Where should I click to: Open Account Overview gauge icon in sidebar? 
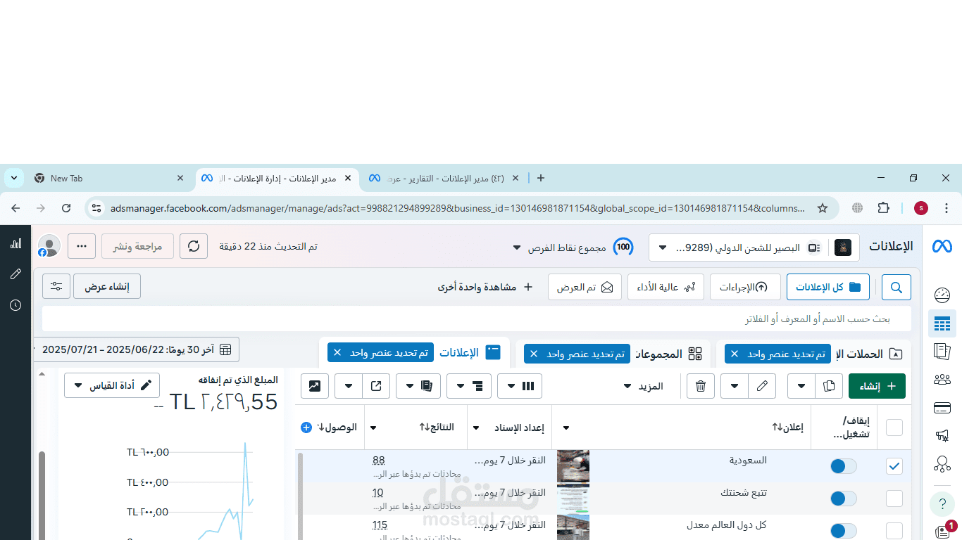pos(942,295)
